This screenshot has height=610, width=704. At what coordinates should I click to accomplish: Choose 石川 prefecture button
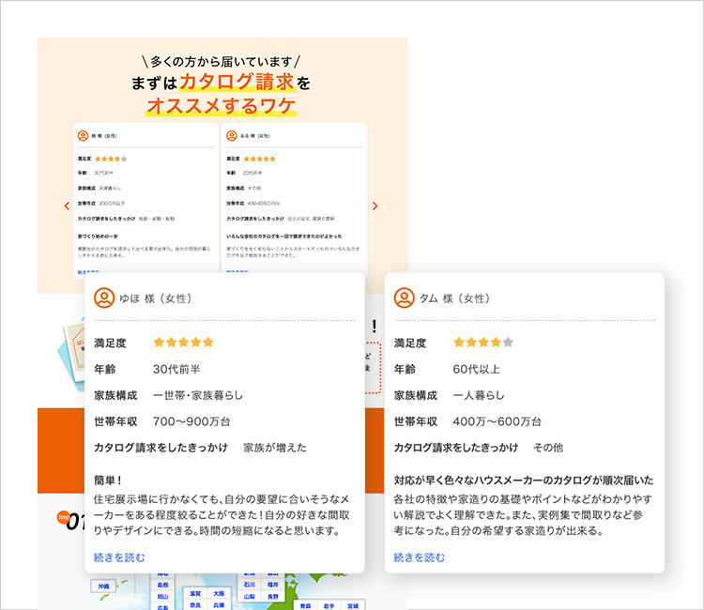point(249,585)
